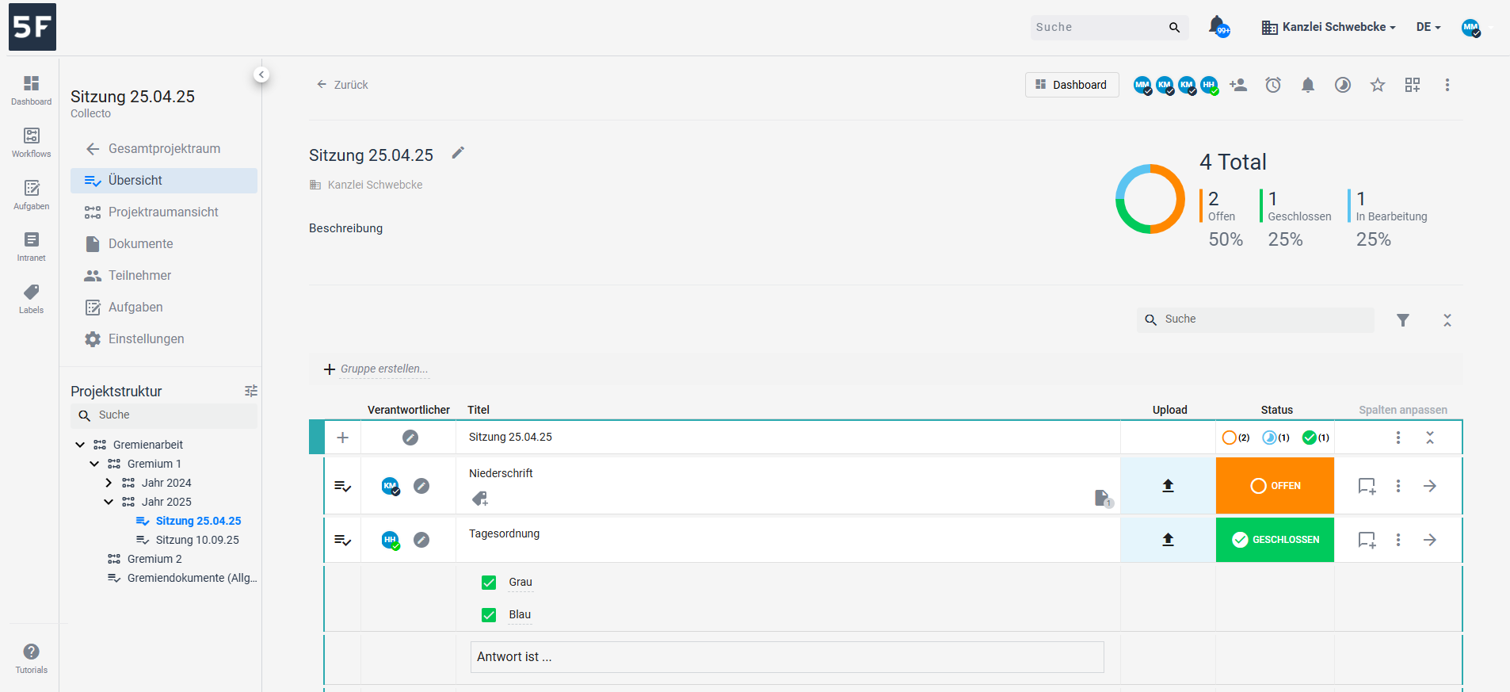Click the notification bell in top header

click(x=1218, y=27)
